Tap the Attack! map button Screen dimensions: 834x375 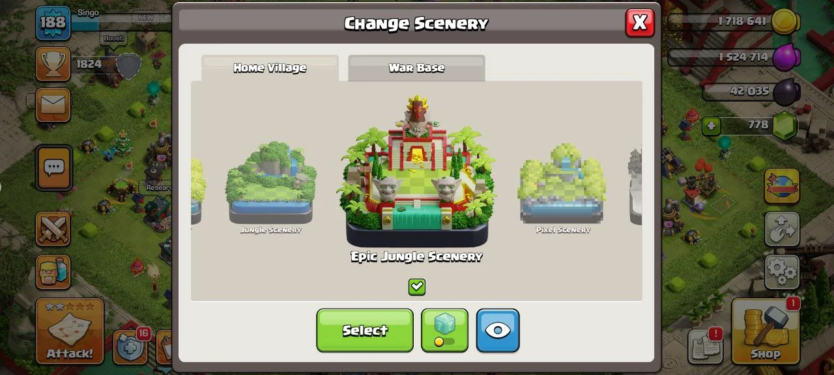tap(70, 331)
